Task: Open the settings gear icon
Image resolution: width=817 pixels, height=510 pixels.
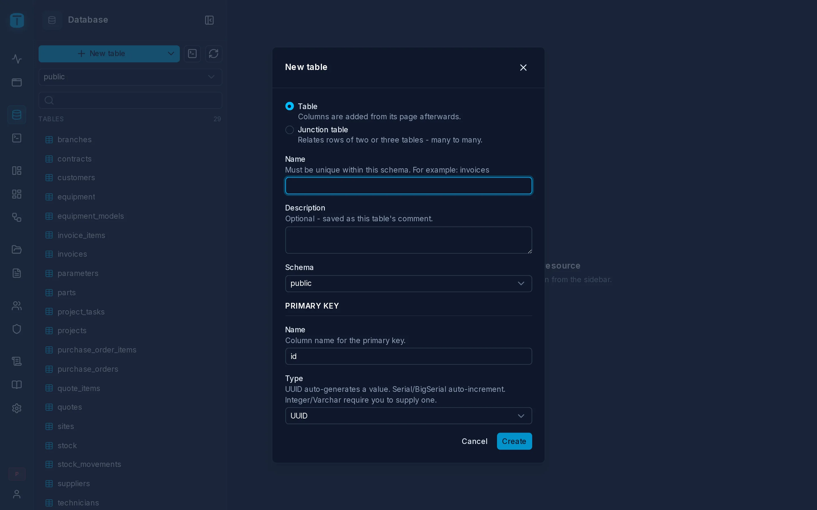Action: click(17, 408)
